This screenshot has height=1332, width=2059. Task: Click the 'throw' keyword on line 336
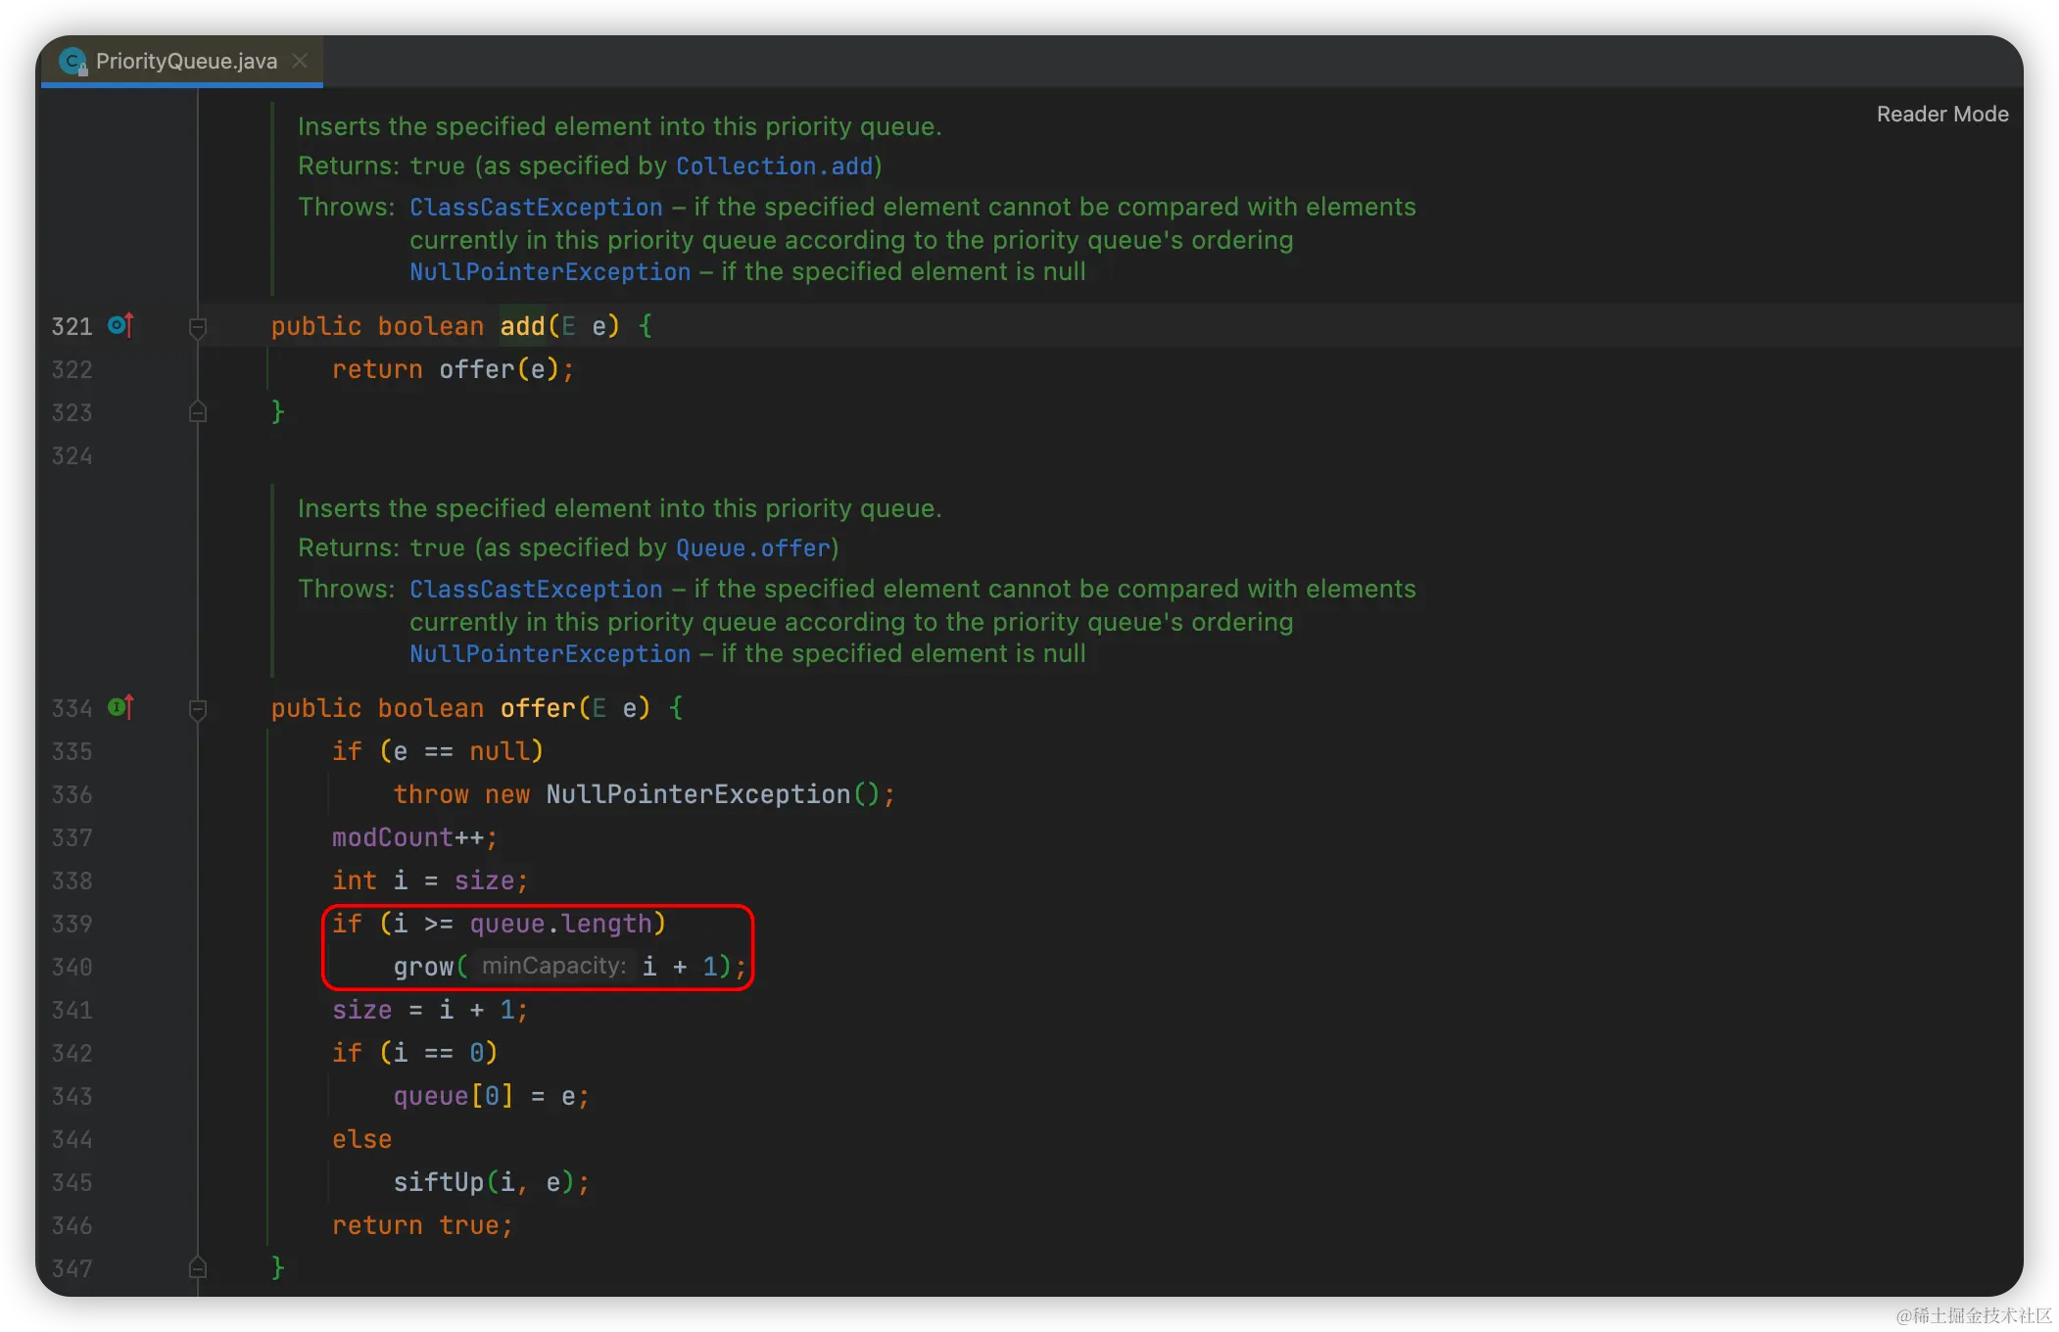tap(431, 795)
